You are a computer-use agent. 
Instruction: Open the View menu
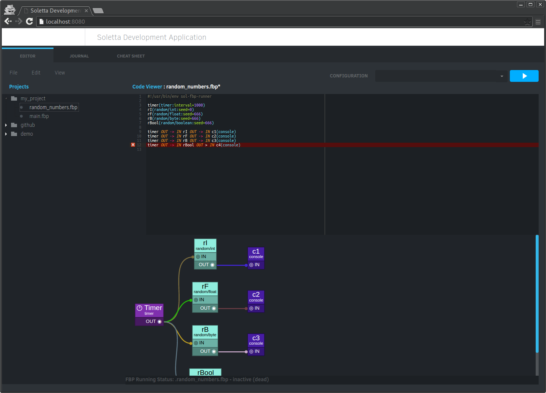(60, 73)
